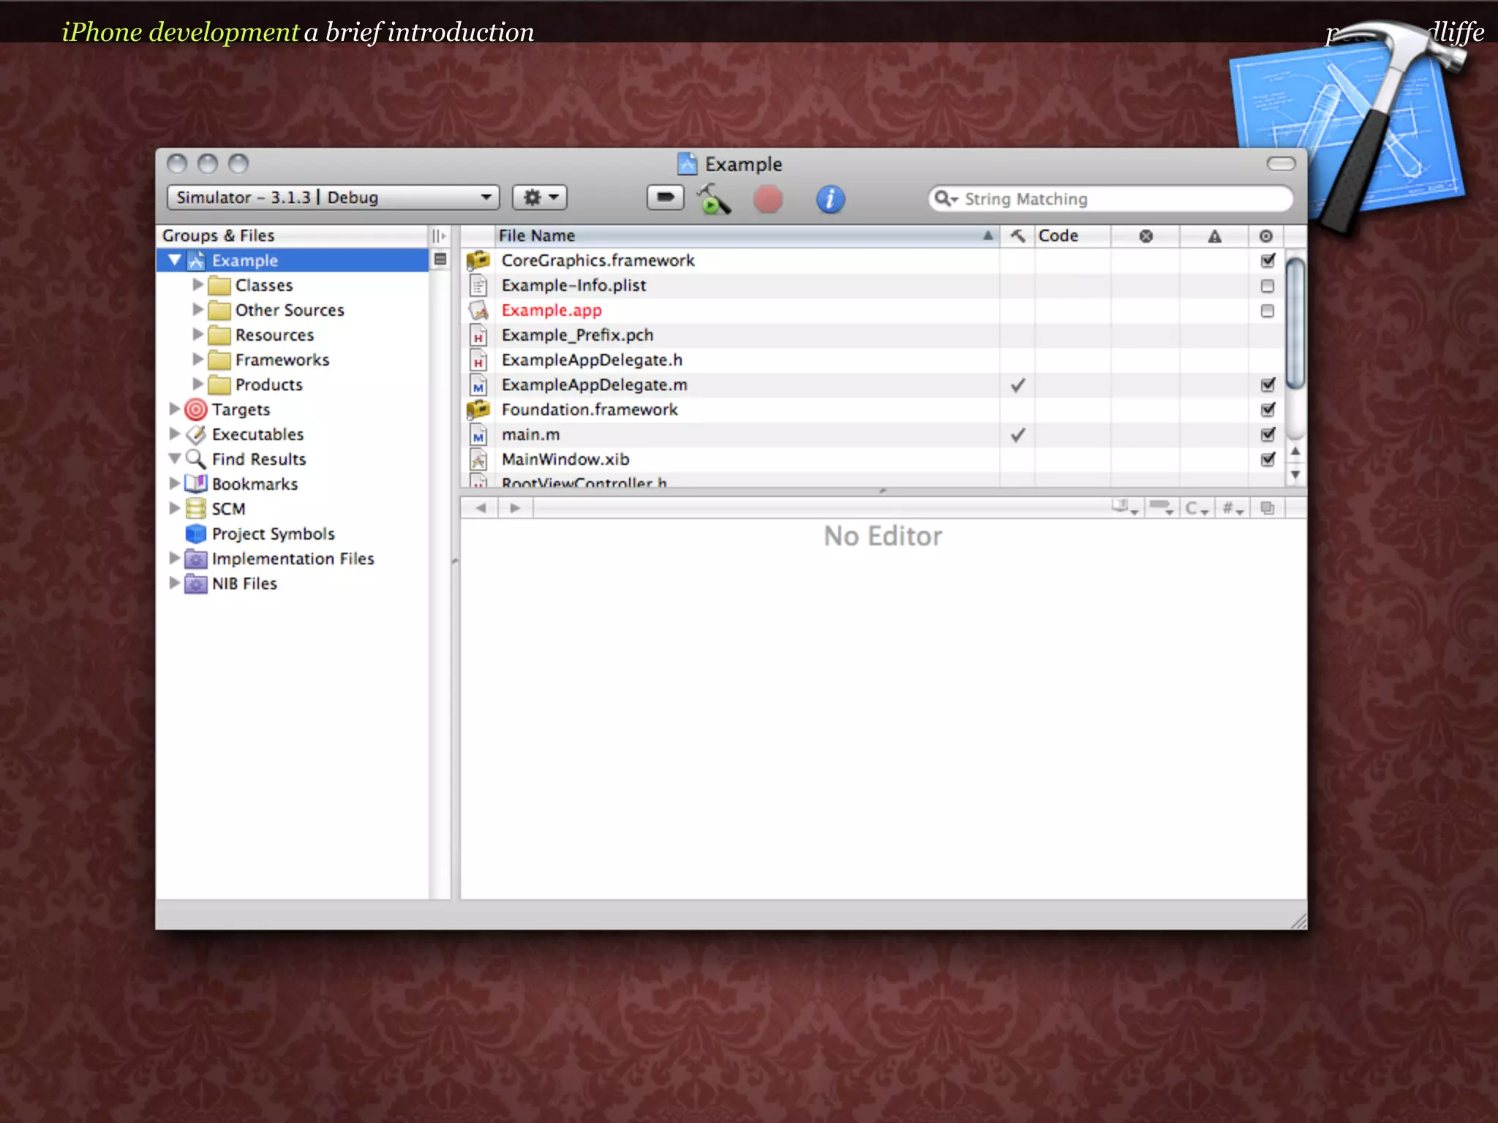Enable target checkbox for Example-Info.plist
This screenshot has width=1498, height=1123.
click(x=1268, y=286)
